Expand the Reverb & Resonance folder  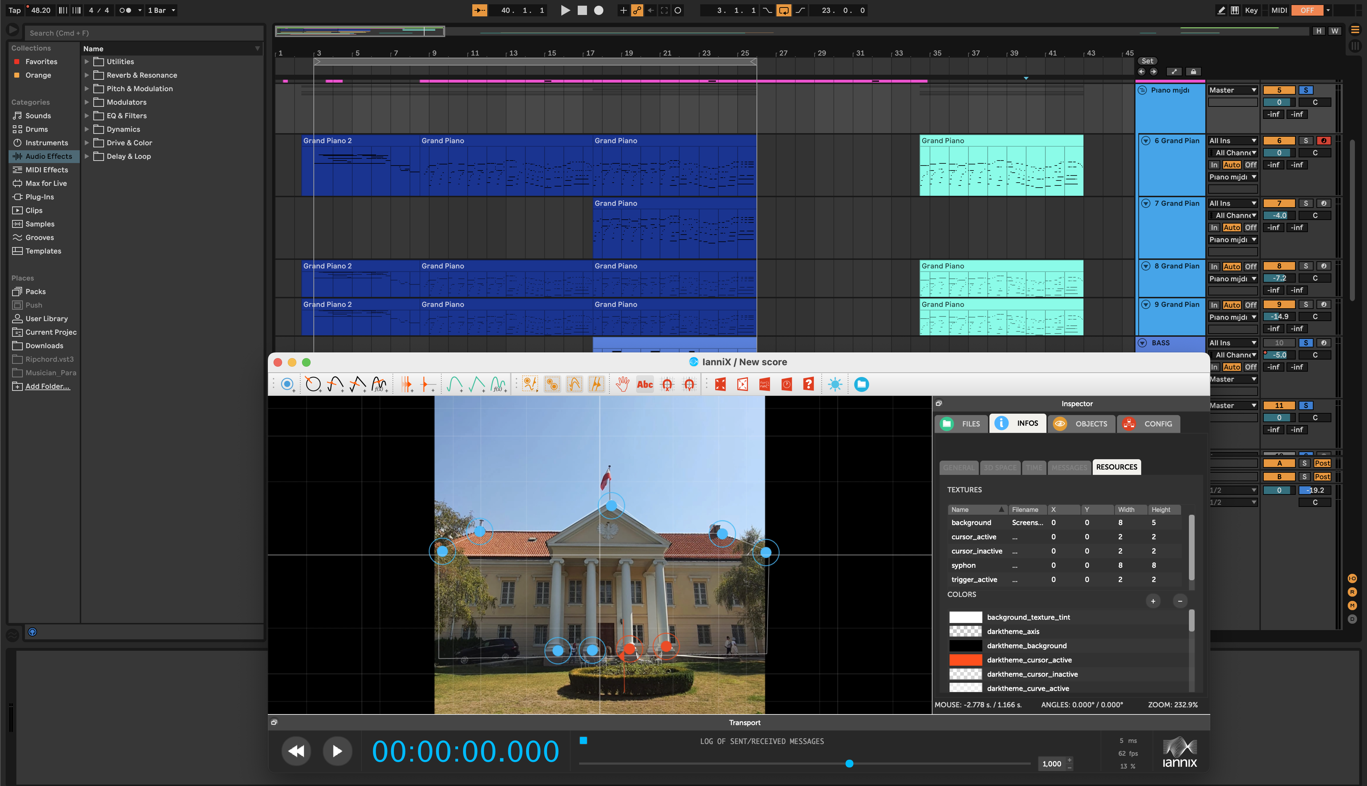coord(87,75)
